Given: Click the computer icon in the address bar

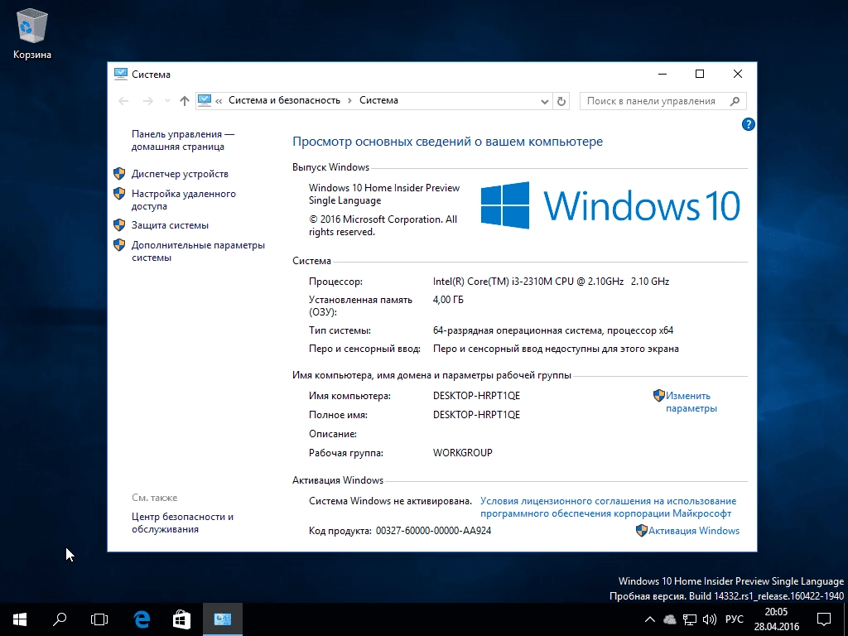Looking at the screenshot, I should pos(205,100).
